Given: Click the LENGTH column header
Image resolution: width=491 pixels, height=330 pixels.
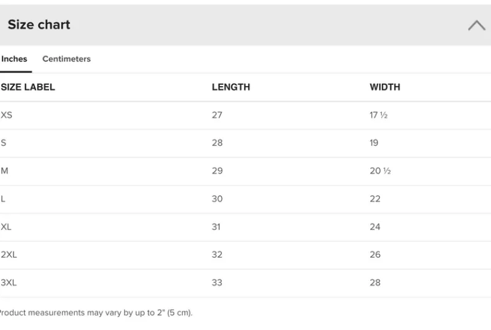Looking at the screenshot, I should 231,87.
